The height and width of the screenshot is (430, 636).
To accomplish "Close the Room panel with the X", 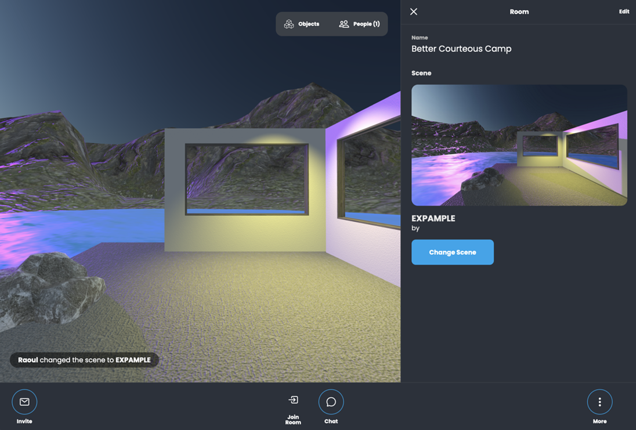I will tap(414, 12).
